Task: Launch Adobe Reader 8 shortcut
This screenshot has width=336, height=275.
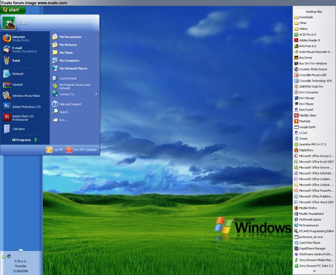Action: click(307, 40)
